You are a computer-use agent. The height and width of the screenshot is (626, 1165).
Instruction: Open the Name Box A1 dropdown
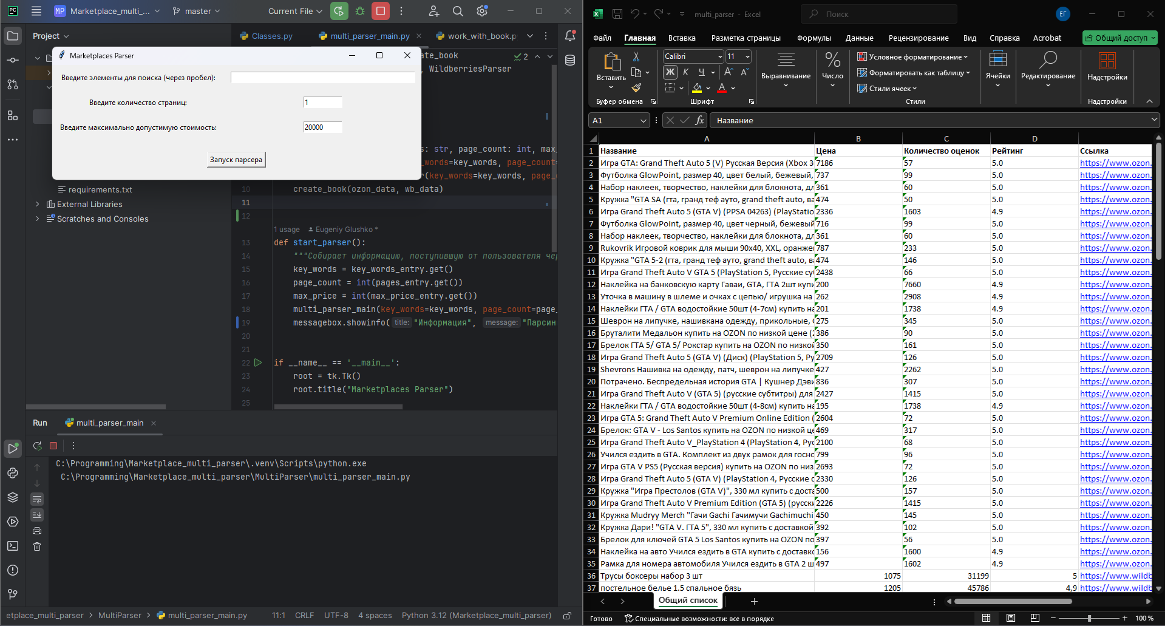tap(644, 121)
